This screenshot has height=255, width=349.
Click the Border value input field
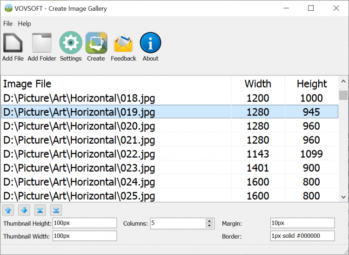pos(302,236)
